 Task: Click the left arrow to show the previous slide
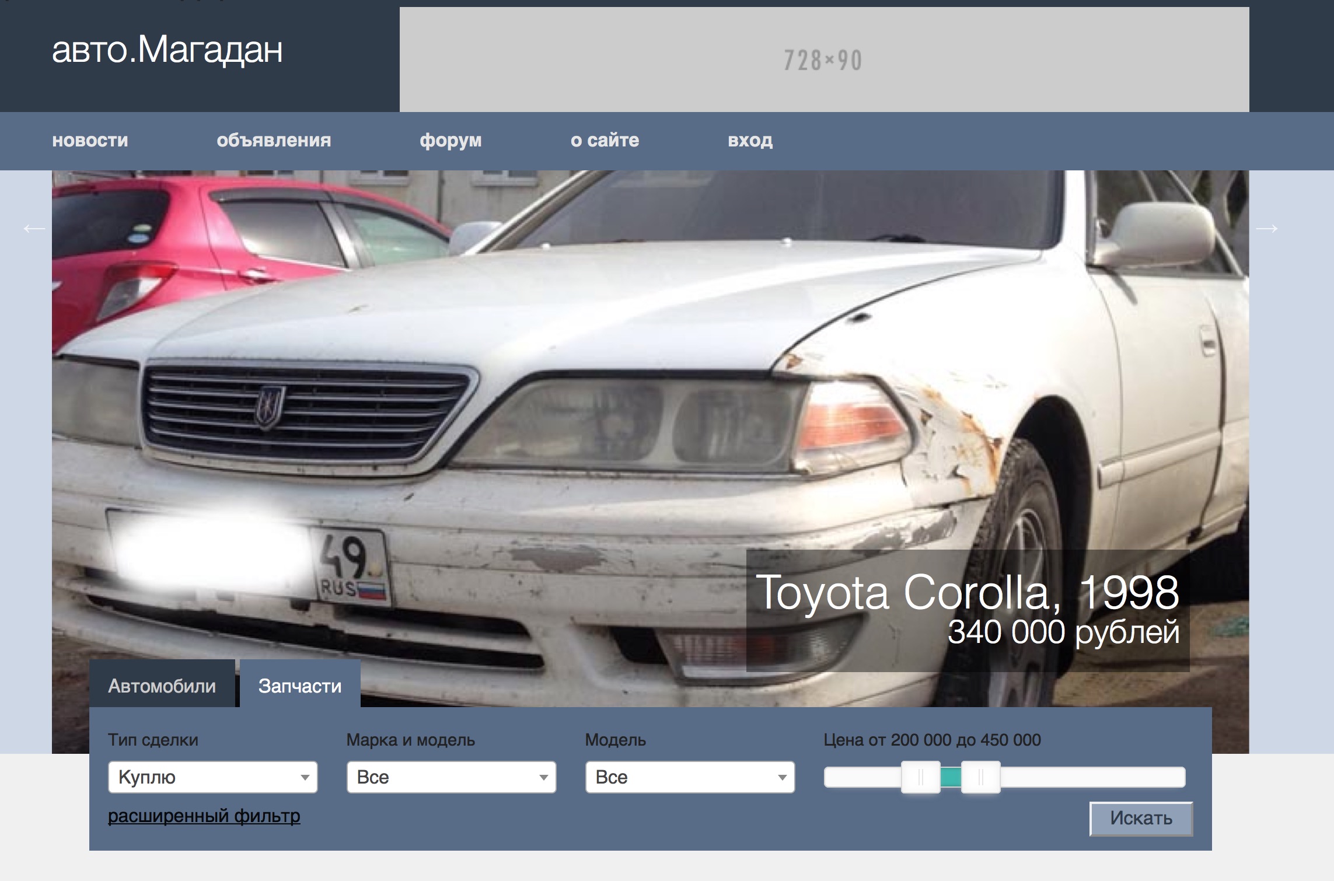(34, 228)
